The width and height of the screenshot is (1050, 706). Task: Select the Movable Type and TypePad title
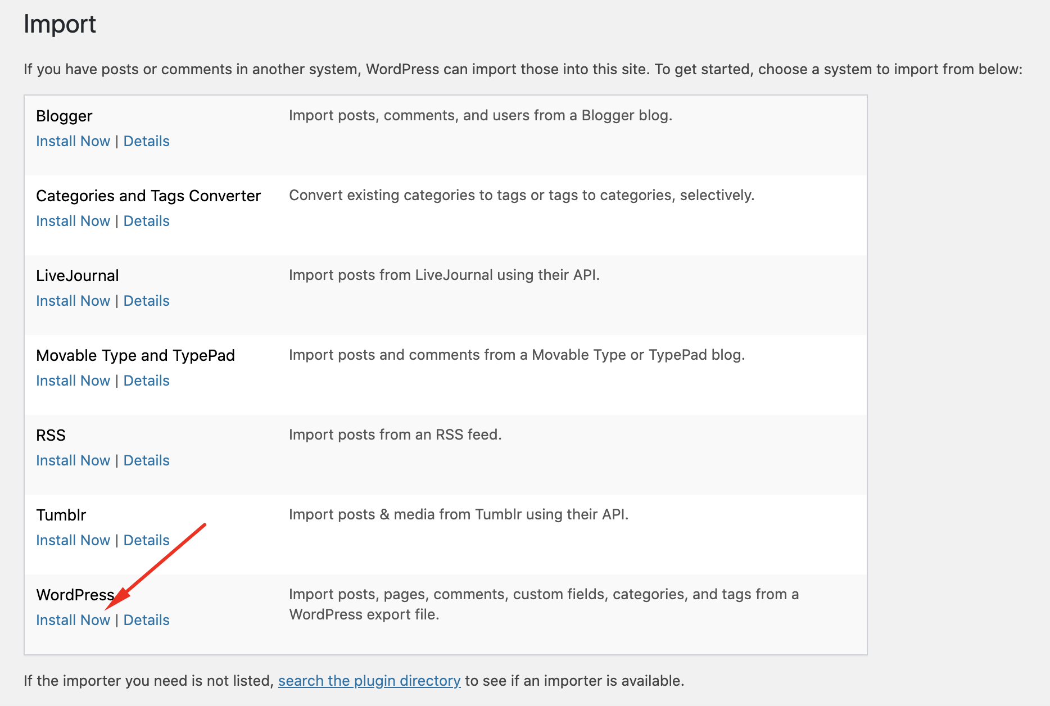(x=135, y=355)
